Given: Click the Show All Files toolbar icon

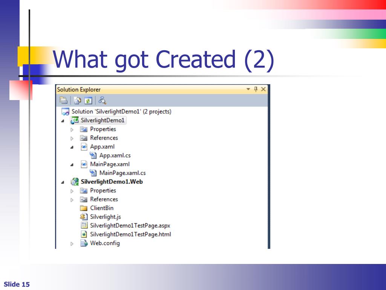Looking at the screenshot, I should (x=77, y=100).
